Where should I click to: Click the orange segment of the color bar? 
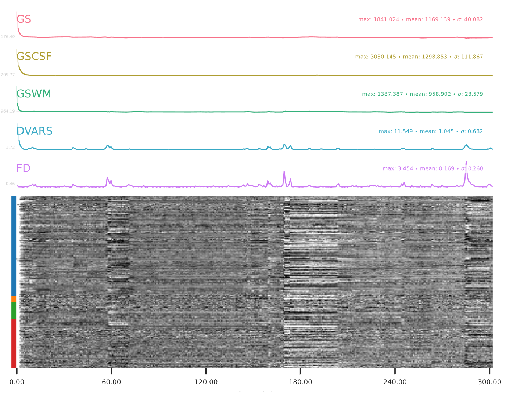tap(14, 299)
